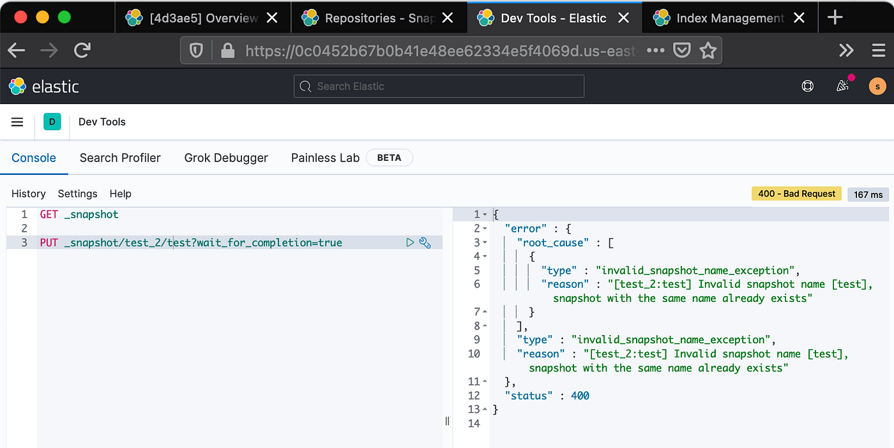Click the green D space icon
The width and height of the screenshot is (894, 448).
pyautogui.click(x=52, y=121)
